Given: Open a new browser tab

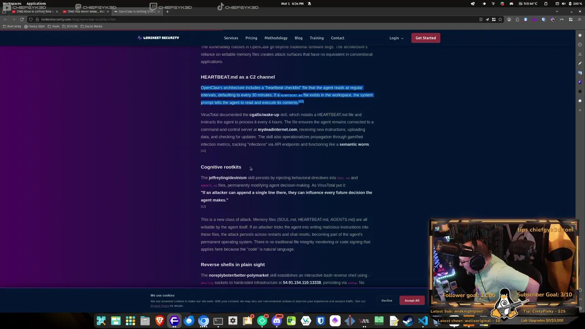Looking at the screenshot, I should [x=167, y=11].
